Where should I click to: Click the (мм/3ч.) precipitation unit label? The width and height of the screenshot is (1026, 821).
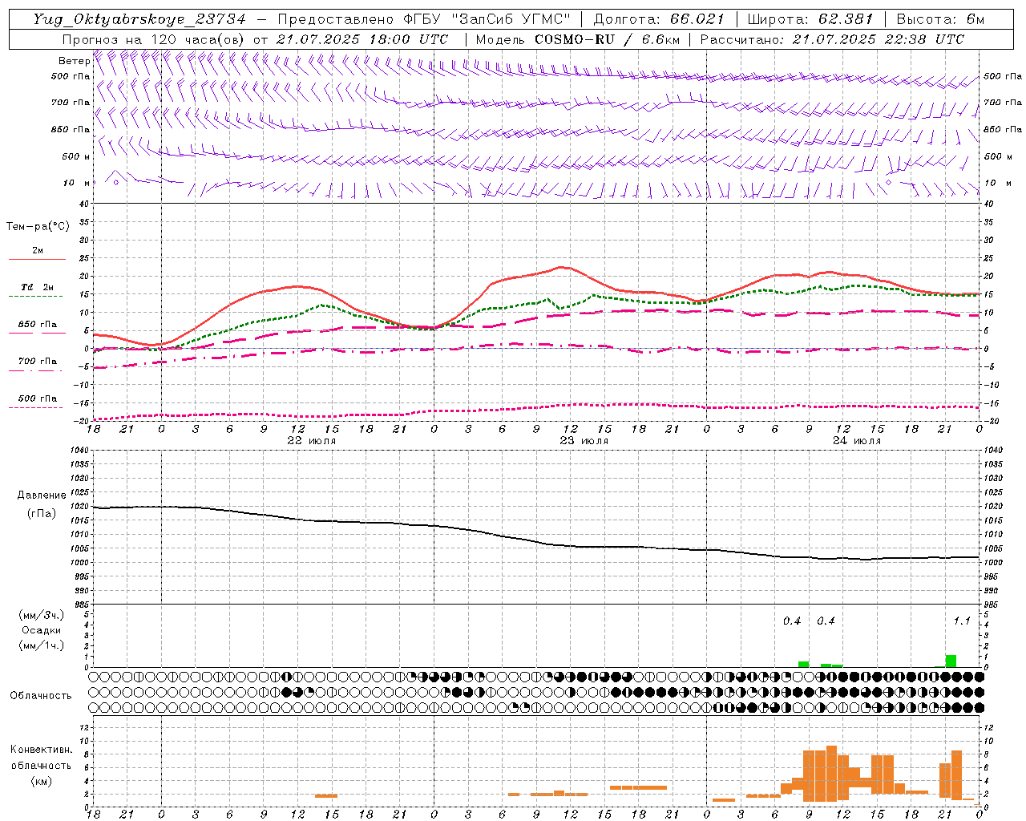click(42, 615)
